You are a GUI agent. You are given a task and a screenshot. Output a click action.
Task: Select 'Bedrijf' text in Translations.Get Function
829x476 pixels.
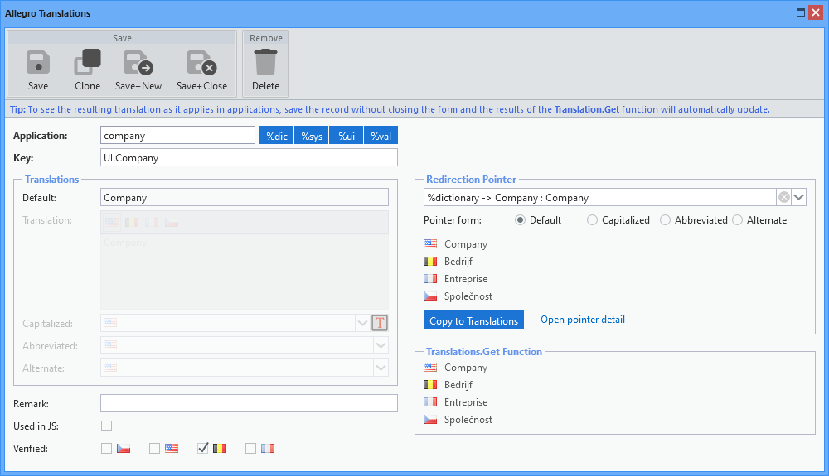(458, 385)
